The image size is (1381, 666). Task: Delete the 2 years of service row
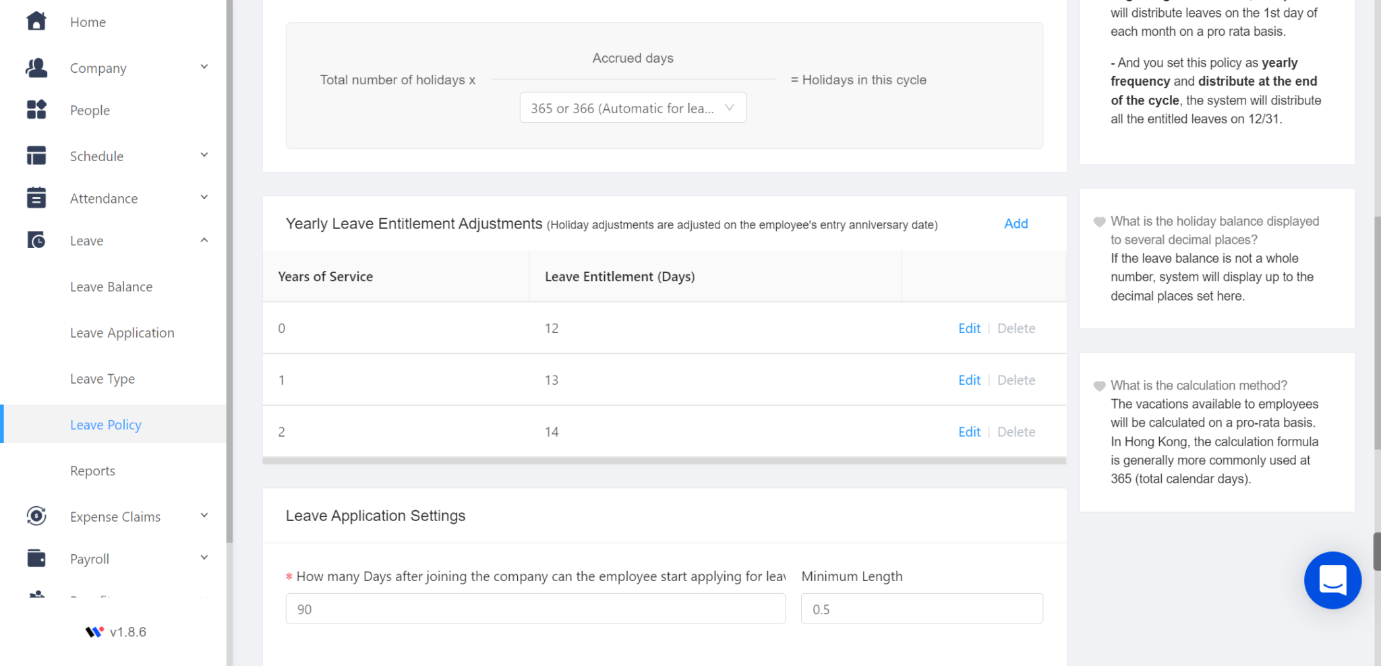(1016, 432)
